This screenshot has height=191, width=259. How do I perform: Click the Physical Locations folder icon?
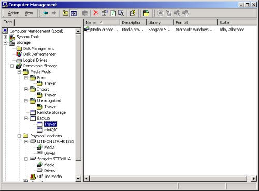click(26, 136)
